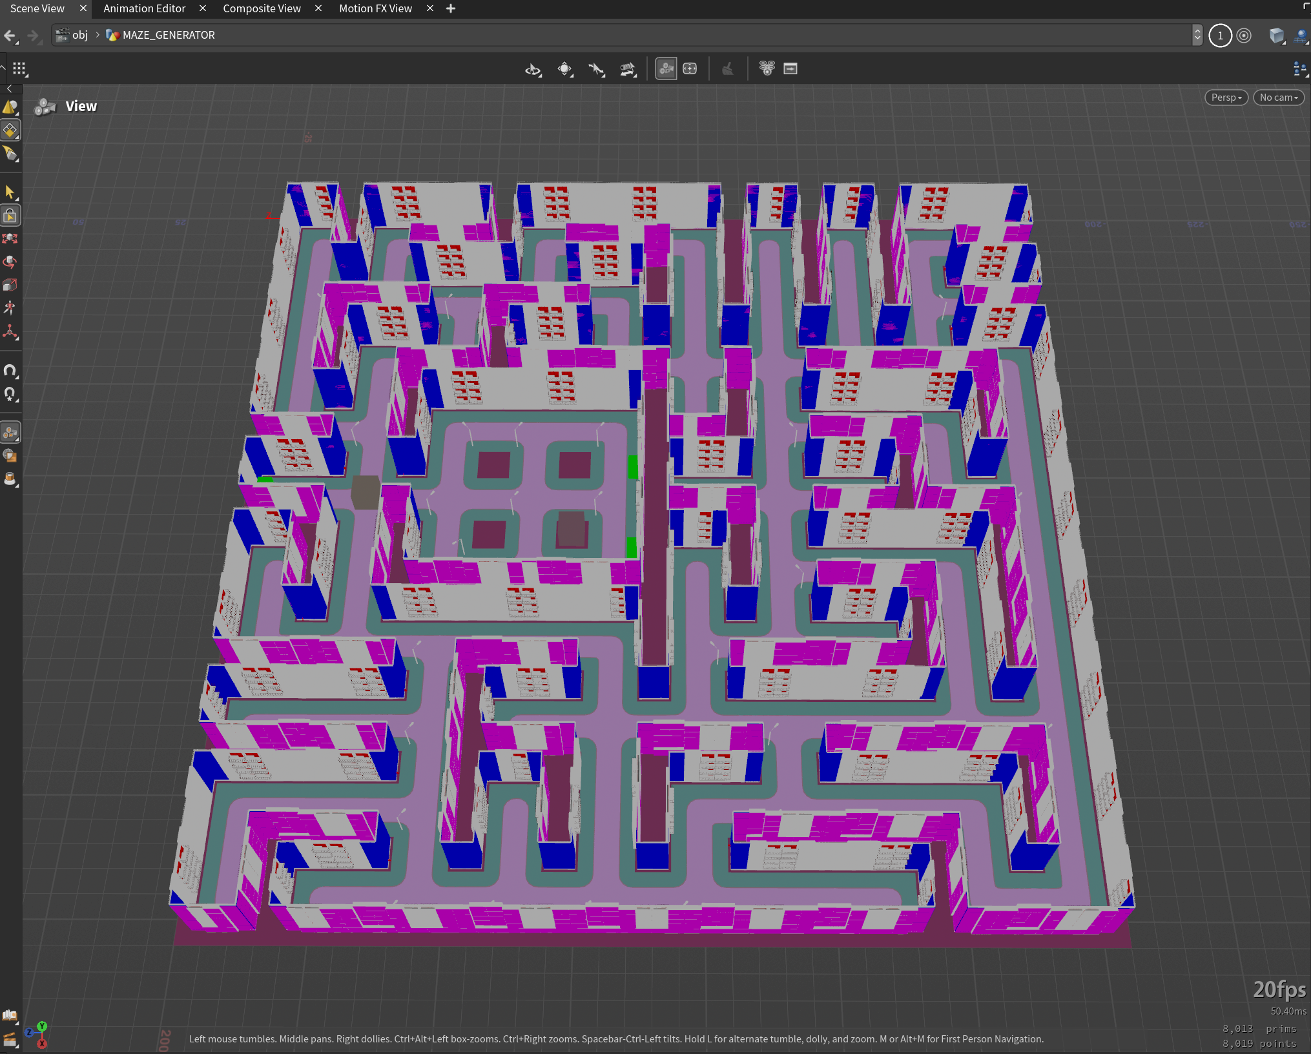The image size is (1311, 1054).
Task: Click the obj path segment
Action: pyautogui.click(x=72, y=35)
